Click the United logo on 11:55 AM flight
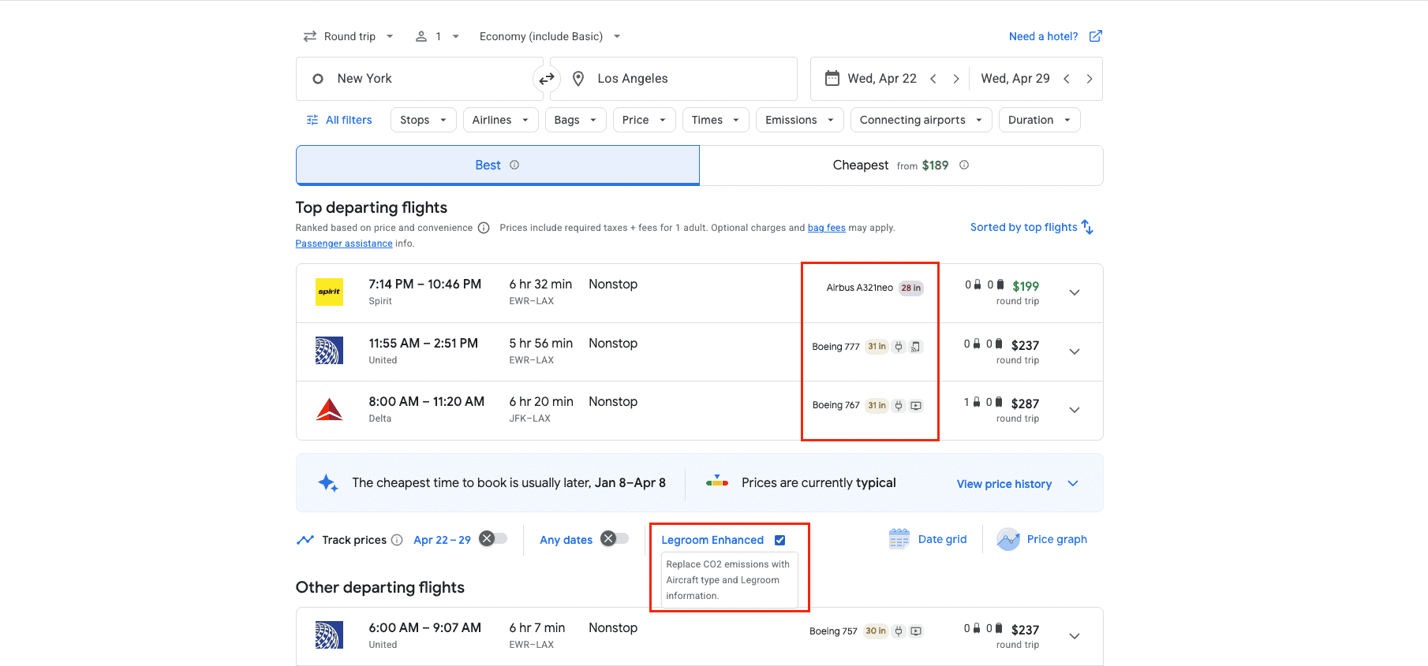The width and height of the screenshot is (1428, 666). [329, 351]
